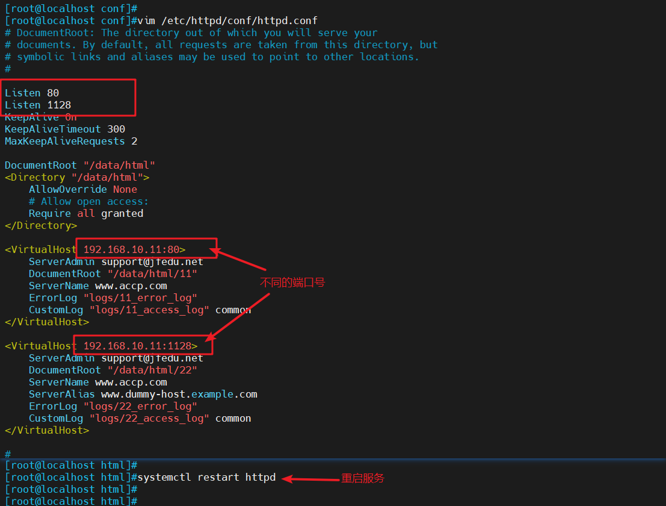Click the 'systemctl restart httpd' command

(206, 478)
